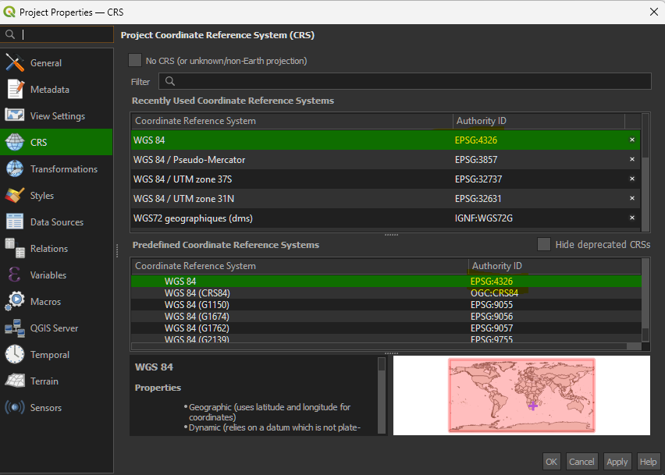
Task: Switch to the Variables section
Action: pyautogui.click(x=48, y=275)
